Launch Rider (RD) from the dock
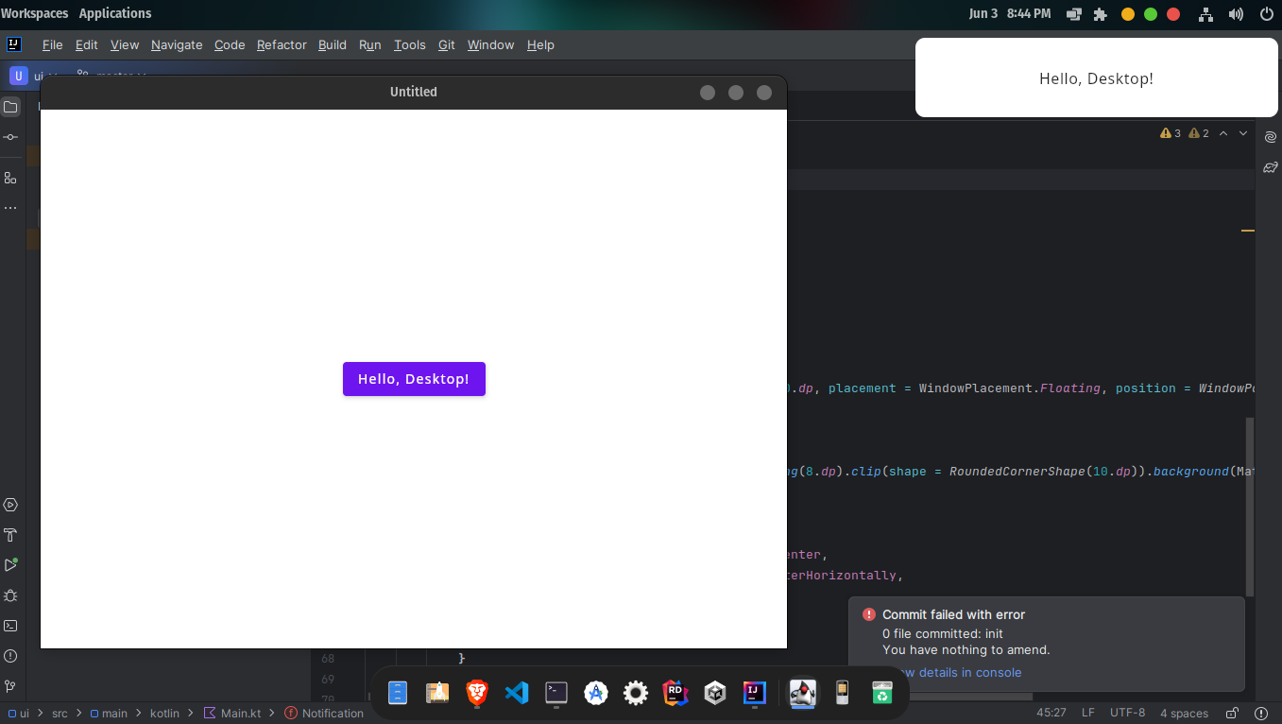The width and height of the screenshot is (1282, 724). 675,693
